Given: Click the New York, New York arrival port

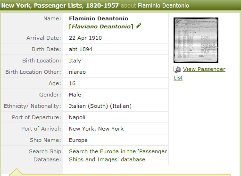Looking at the screenshot, I should [96, 129].
